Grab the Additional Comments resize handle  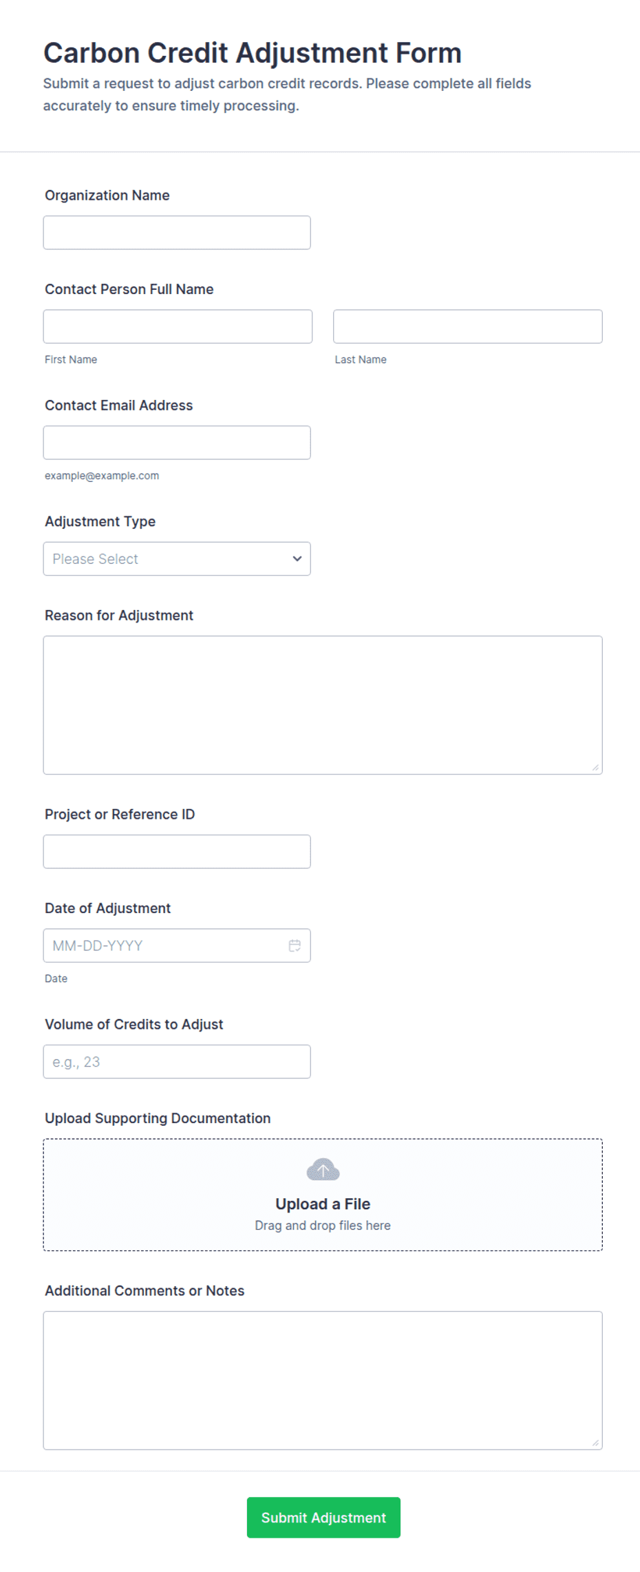595,1443
